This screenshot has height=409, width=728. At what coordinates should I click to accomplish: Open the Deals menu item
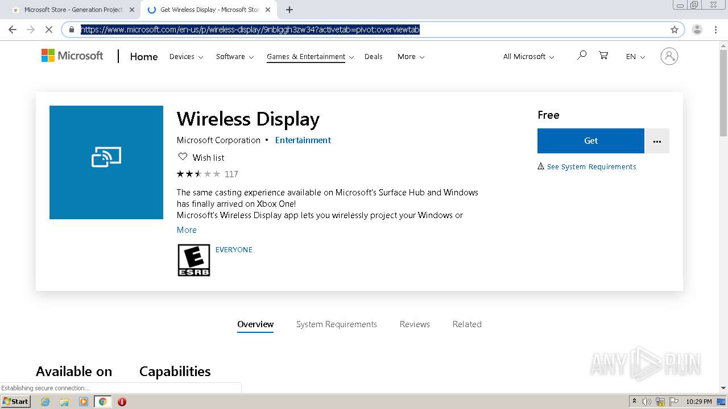(373, 57)
